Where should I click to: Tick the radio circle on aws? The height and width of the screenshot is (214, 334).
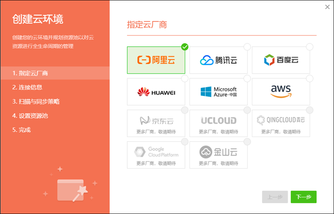point(310,78)
